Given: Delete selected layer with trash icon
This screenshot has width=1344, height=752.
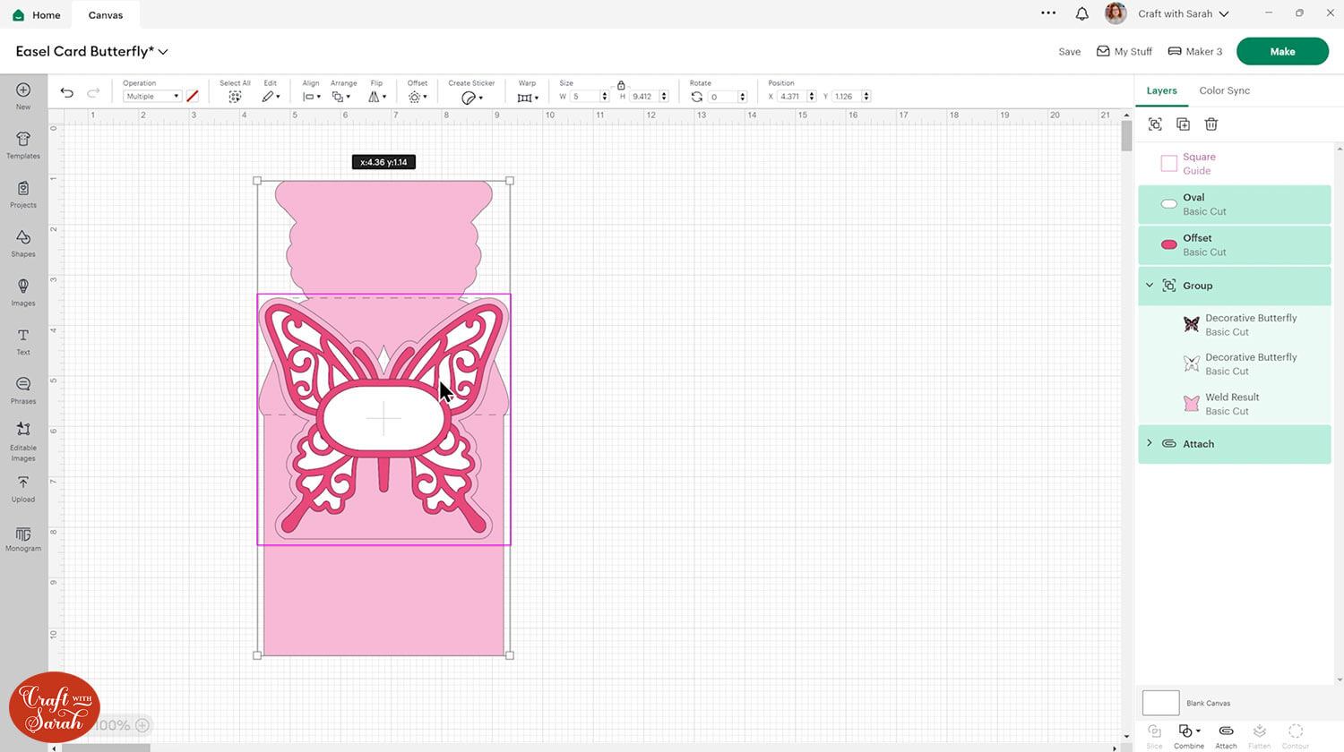Looking at the screenshot, I should click(1211, 124).
